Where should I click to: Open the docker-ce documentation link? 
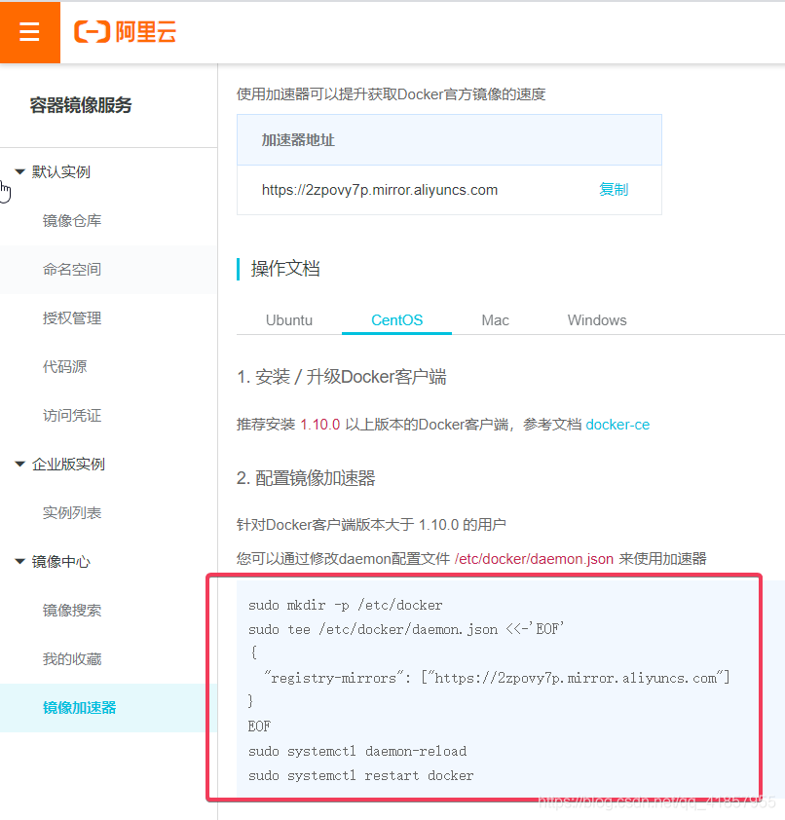[617, 424]
